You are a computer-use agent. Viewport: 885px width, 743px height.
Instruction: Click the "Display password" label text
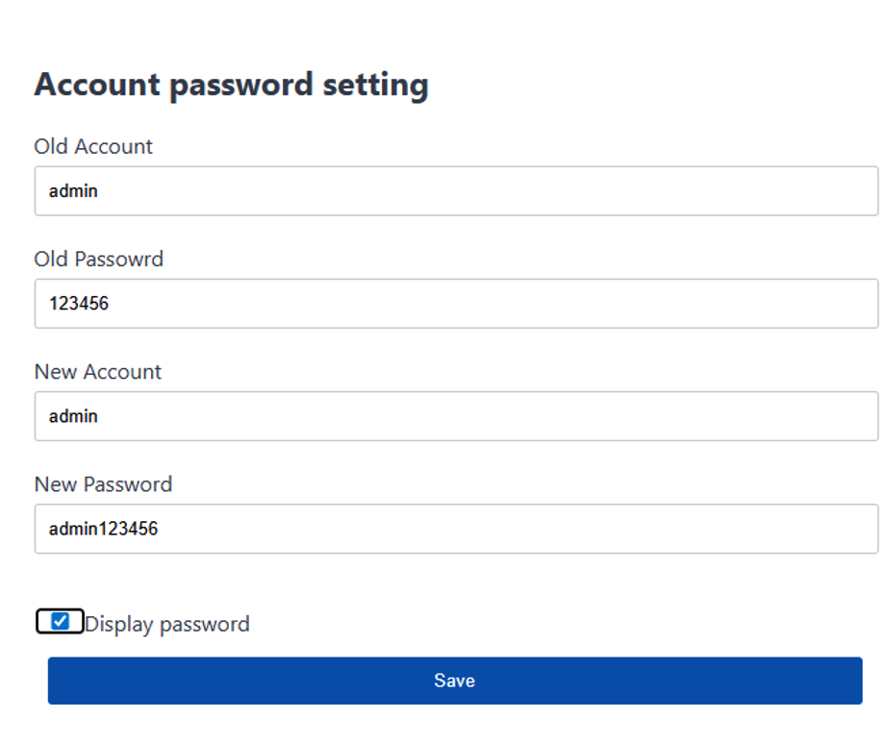(167, 624)
